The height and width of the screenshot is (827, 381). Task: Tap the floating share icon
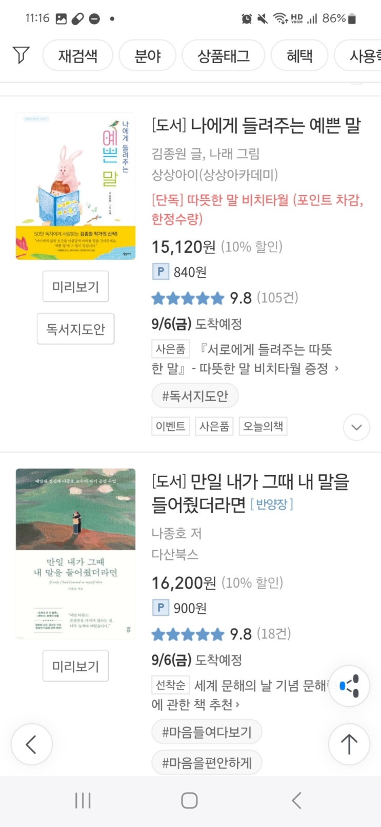[x=349, y=686]
